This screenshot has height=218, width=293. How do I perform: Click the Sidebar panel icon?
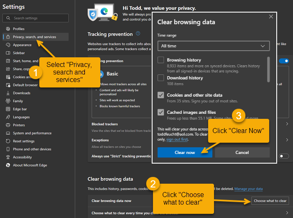coord(8,53)
